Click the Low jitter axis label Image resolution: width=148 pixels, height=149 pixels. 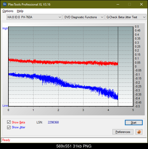pyautogui.click(x=5, y=105)
